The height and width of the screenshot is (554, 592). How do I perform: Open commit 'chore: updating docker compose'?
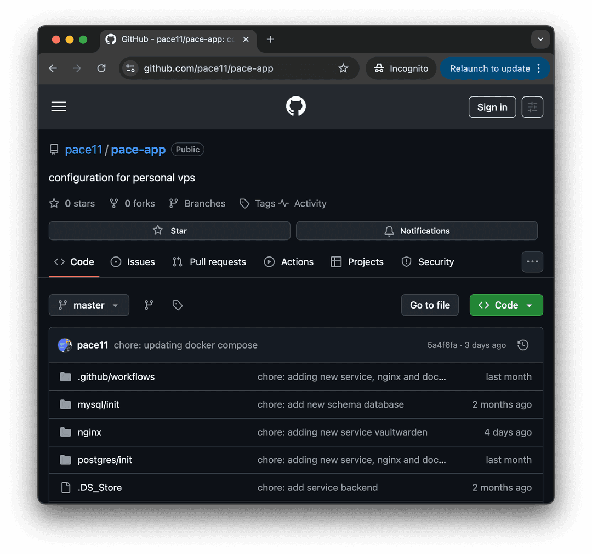186,345
